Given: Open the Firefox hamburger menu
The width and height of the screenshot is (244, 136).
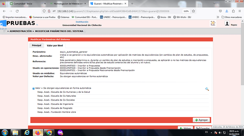Looking at the screenshot, I should point(240,11).
